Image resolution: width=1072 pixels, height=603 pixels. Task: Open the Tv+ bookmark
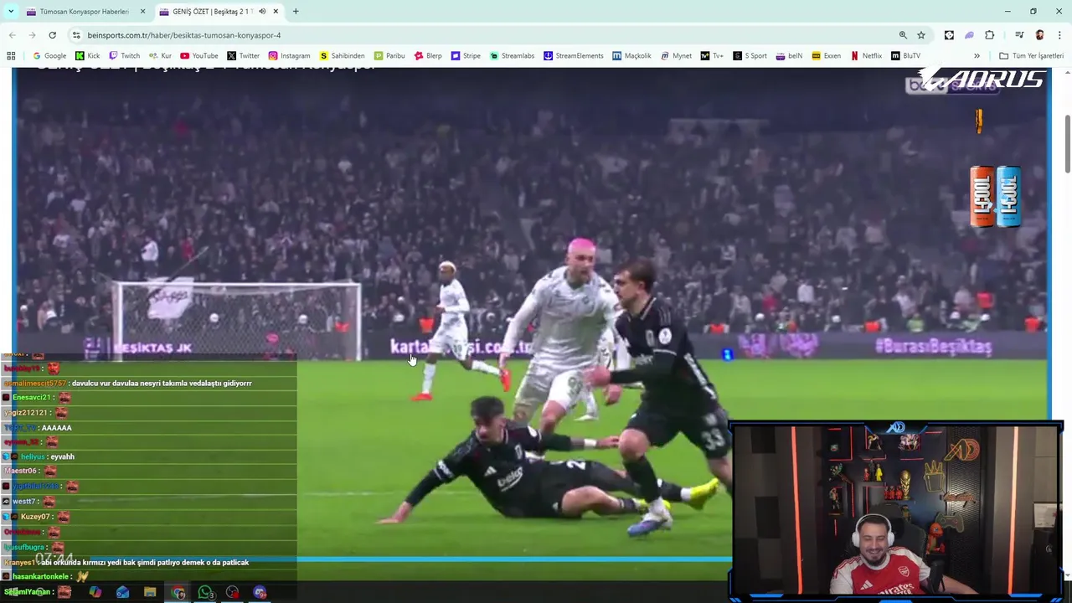pyautogui.click(x=712, y=56)
